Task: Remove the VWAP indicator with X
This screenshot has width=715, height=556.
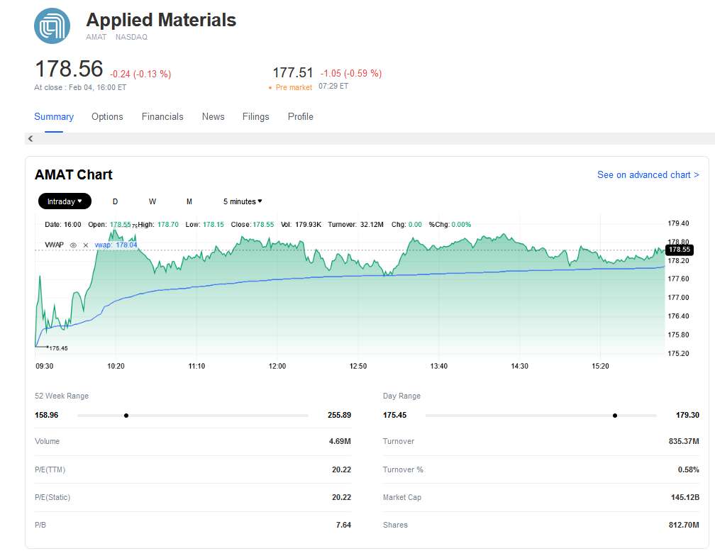Action: point(86,245)
